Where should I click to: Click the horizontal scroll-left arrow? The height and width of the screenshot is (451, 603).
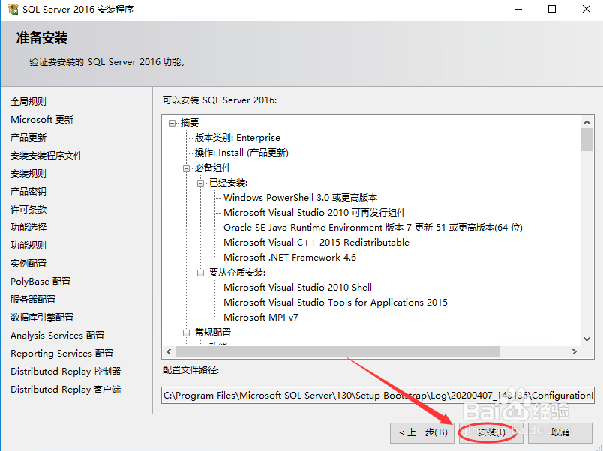click(169, 351)
